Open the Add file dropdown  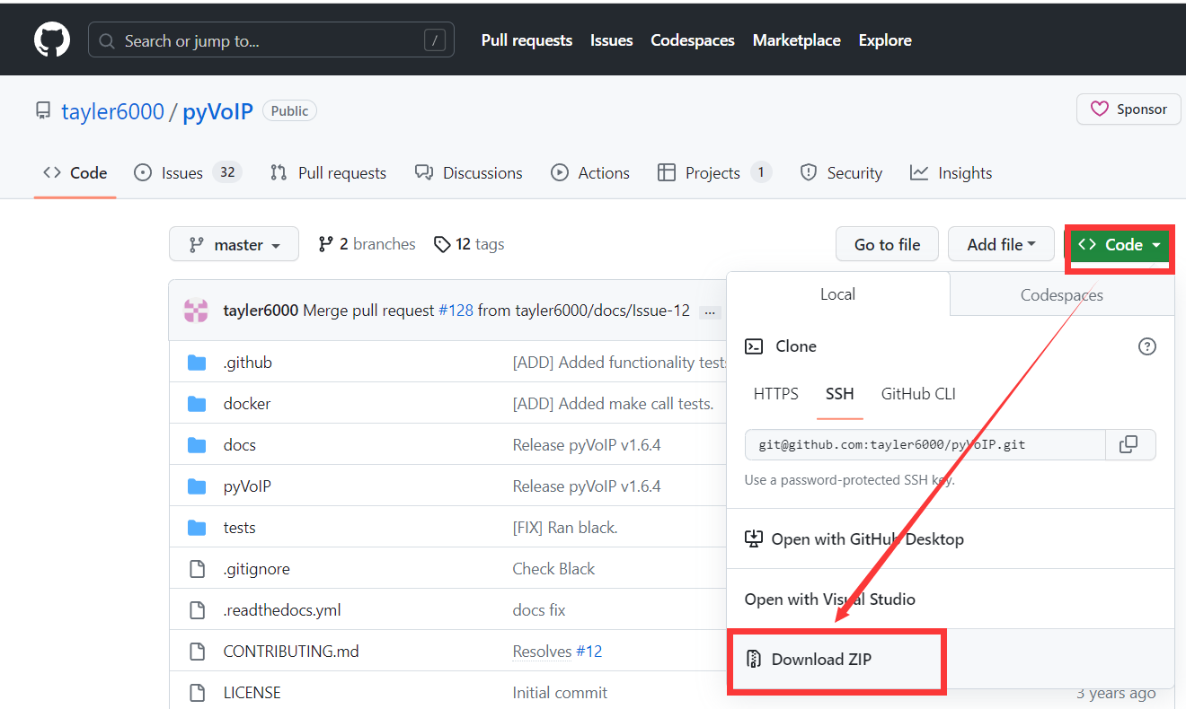click(1001, 243)
